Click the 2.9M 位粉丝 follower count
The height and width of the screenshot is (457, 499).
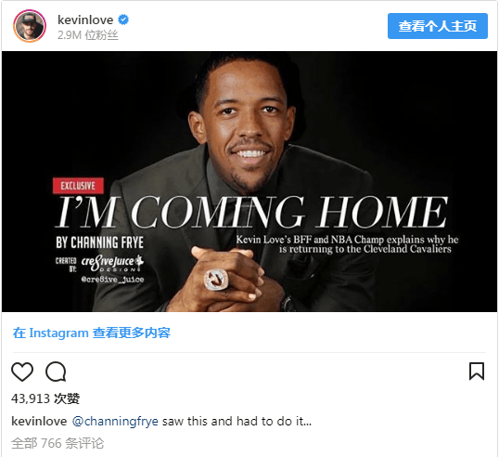pyautogui.click(x=88, y=35)
